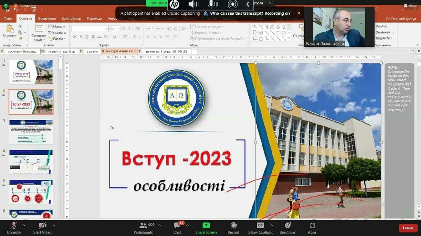
Task: Open the Chat panel
Action: [177, 226]
